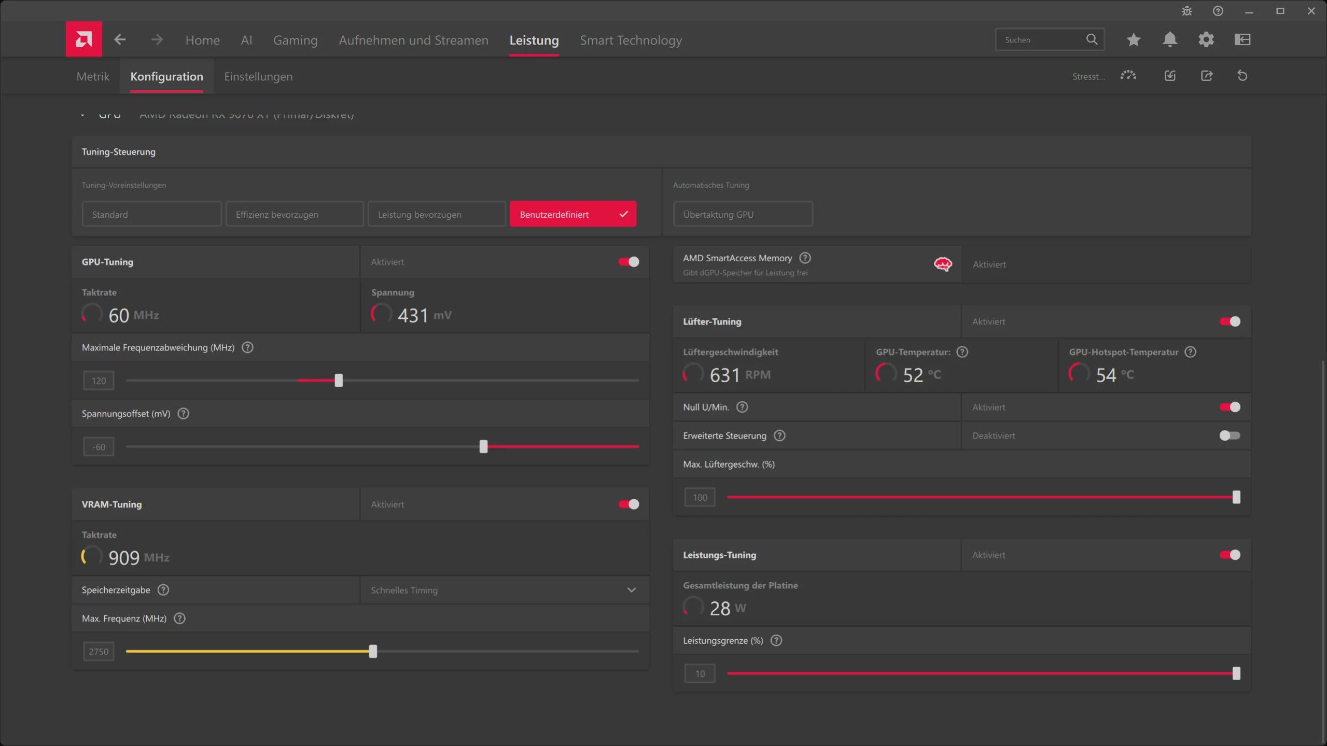Click the voltage offset value box -60
Viewport: 1327px width, 746px height.
99,446
